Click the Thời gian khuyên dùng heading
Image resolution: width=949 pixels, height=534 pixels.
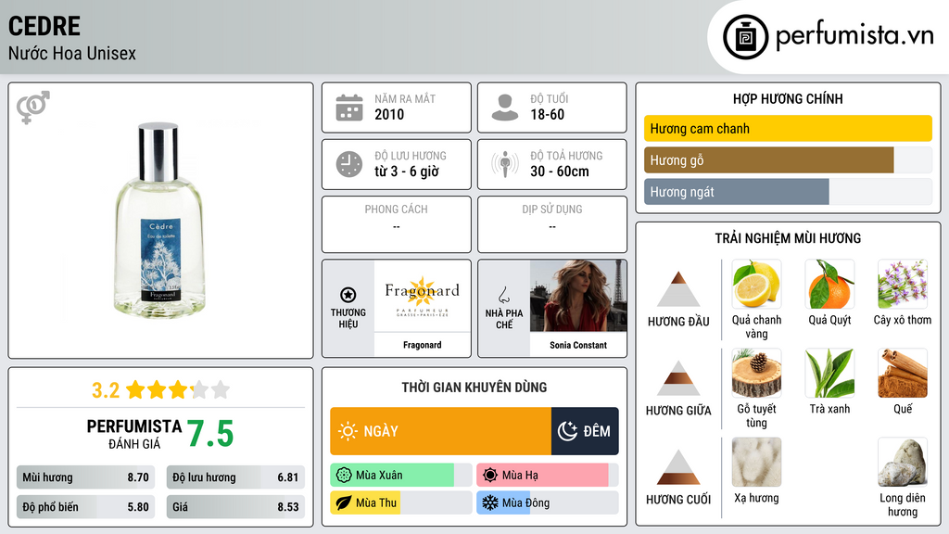click(474, 388)
